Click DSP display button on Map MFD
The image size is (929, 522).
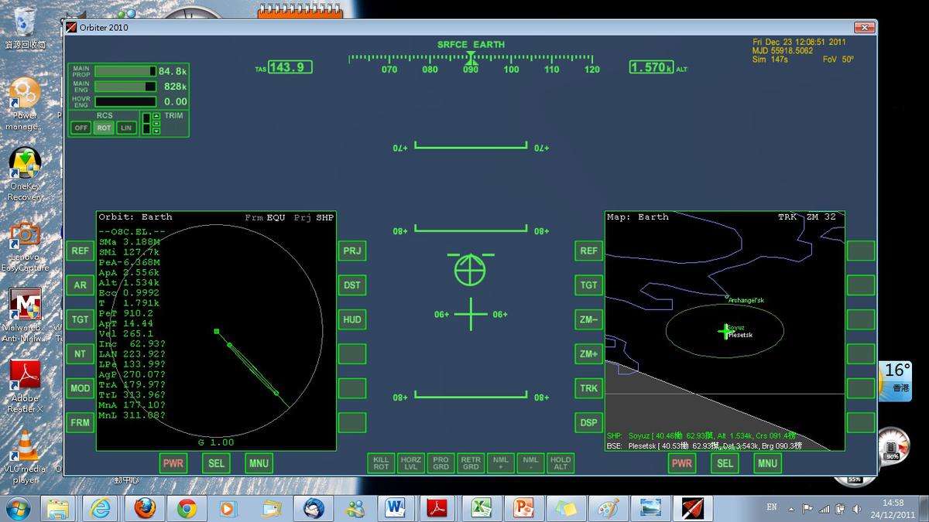[589, 422]
